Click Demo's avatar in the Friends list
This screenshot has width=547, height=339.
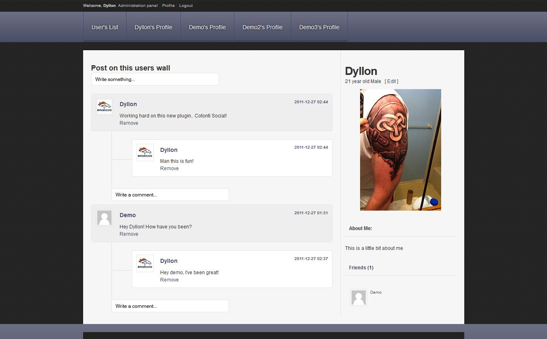358,297
